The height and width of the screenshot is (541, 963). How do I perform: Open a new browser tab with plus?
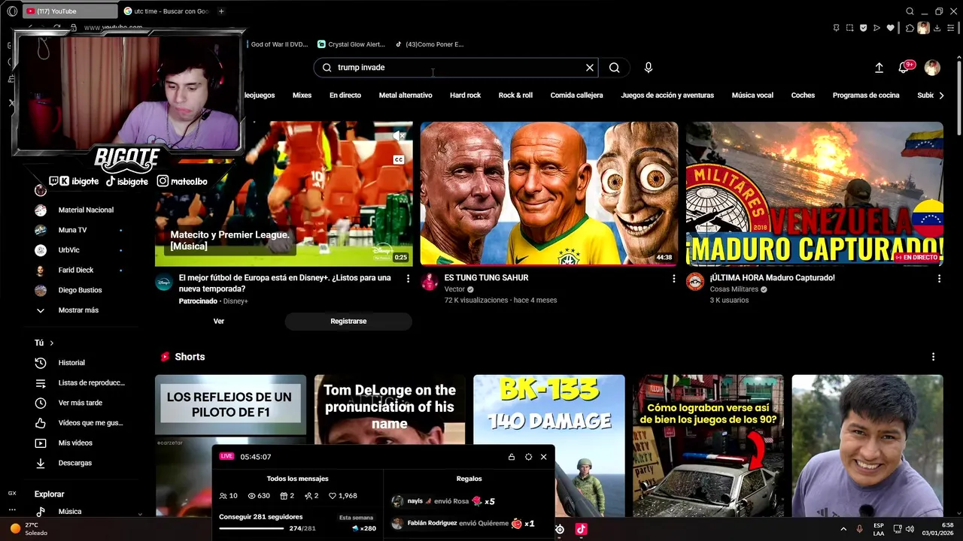221,11
